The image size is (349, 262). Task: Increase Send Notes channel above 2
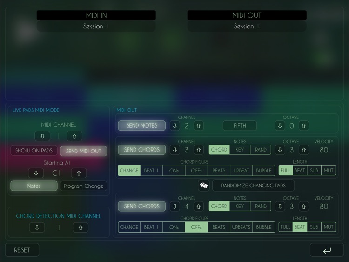click(199, 126)
